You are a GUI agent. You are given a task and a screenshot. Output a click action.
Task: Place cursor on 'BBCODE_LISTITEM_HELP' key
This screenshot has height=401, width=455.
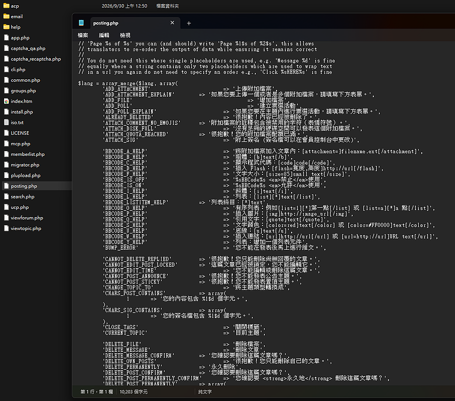pos(135,203)
